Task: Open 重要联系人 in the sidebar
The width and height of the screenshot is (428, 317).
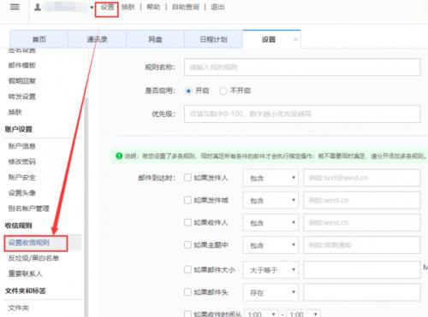Action: [26, 273]
